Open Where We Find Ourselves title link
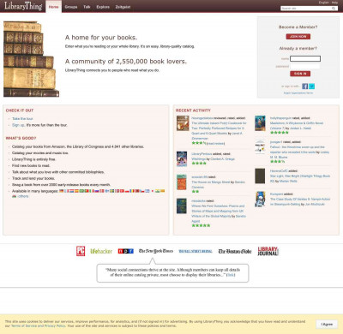This screenshot has height=334, width=343. 219,211
